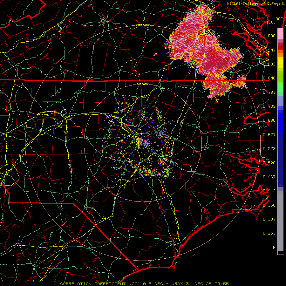
Task: Click the 31 DEC 25 date in the footer
Action: (x=199, y=284)
